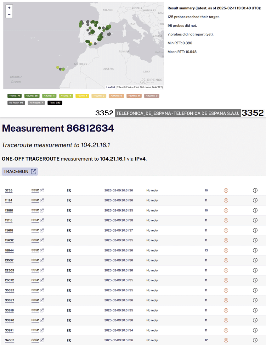
Task: Select the <50ms: 1 legend badge
Action: [82, 96]
